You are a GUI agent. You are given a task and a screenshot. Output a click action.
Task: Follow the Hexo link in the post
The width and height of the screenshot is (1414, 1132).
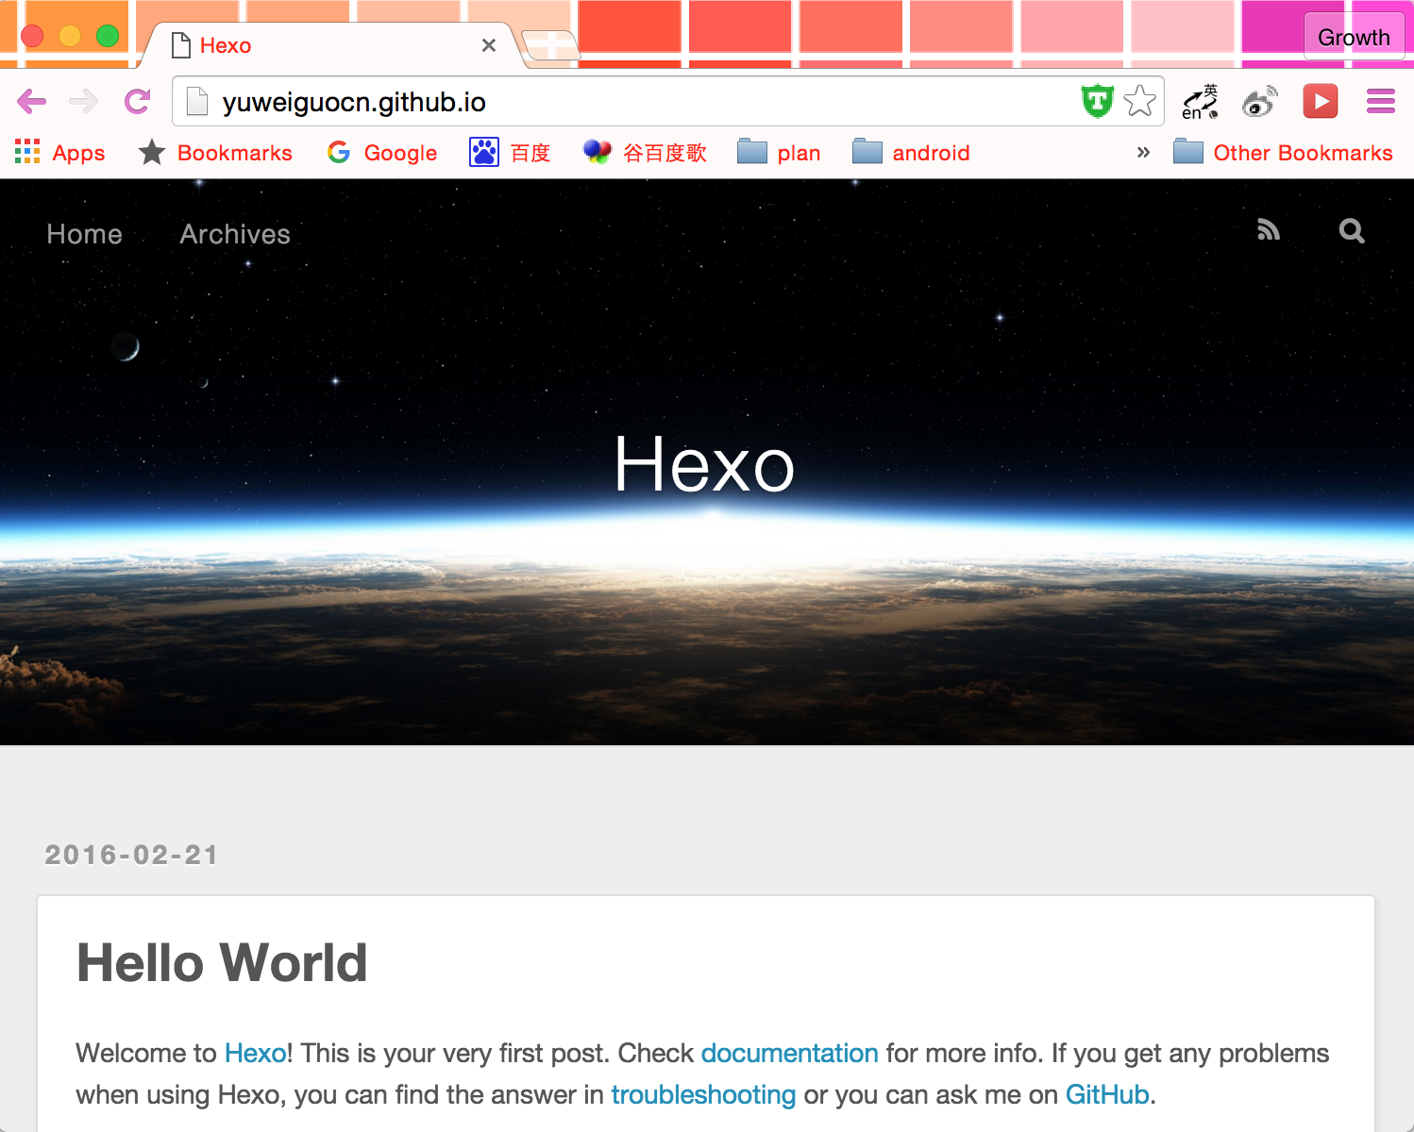click(255, 1053)
